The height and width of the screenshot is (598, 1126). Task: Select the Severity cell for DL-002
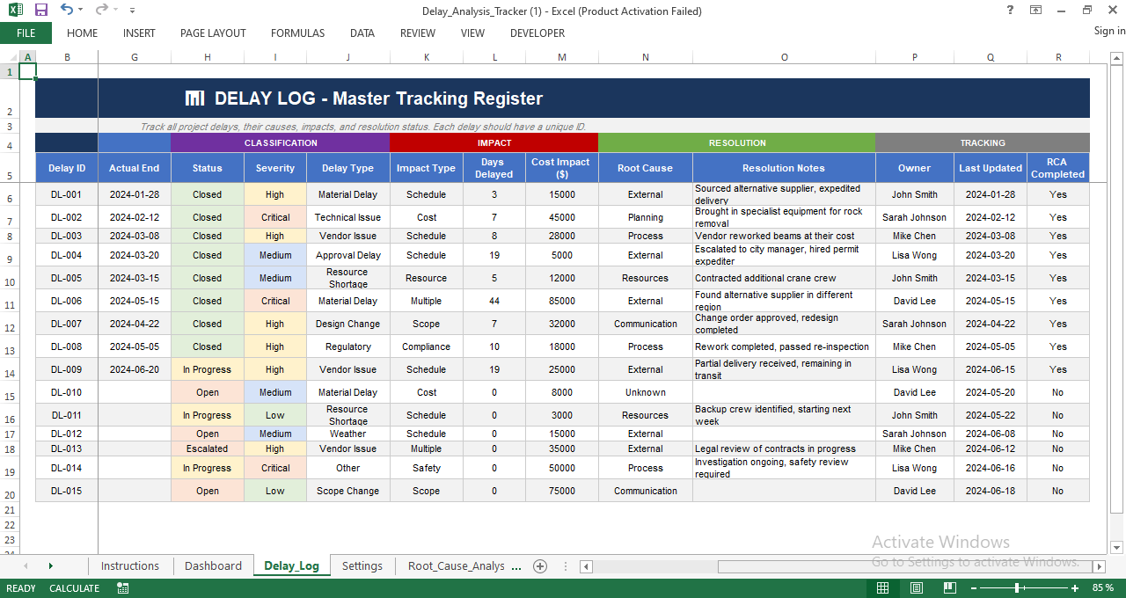coord(274,217)
